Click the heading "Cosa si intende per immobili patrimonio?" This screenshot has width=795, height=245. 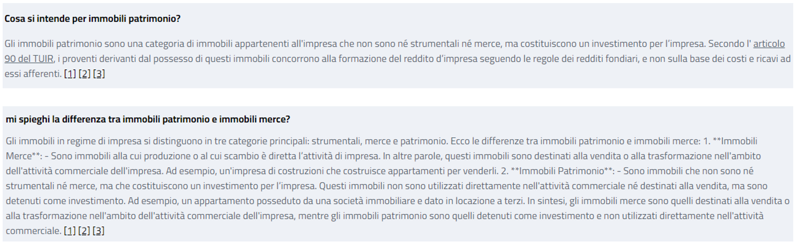pos(92,19)
